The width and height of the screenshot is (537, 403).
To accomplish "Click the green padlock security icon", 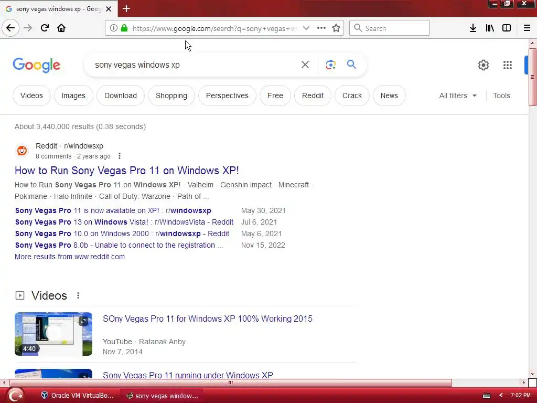I will point(124,28).
